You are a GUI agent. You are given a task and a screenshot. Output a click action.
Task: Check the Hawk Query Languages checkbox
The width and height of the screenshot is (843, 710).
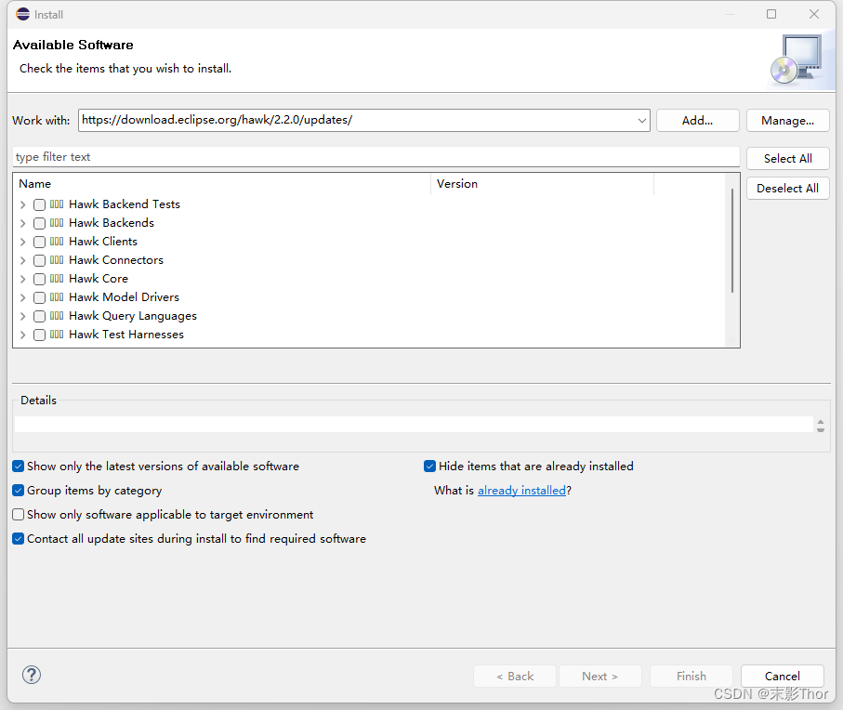click(x=39, y=316)
